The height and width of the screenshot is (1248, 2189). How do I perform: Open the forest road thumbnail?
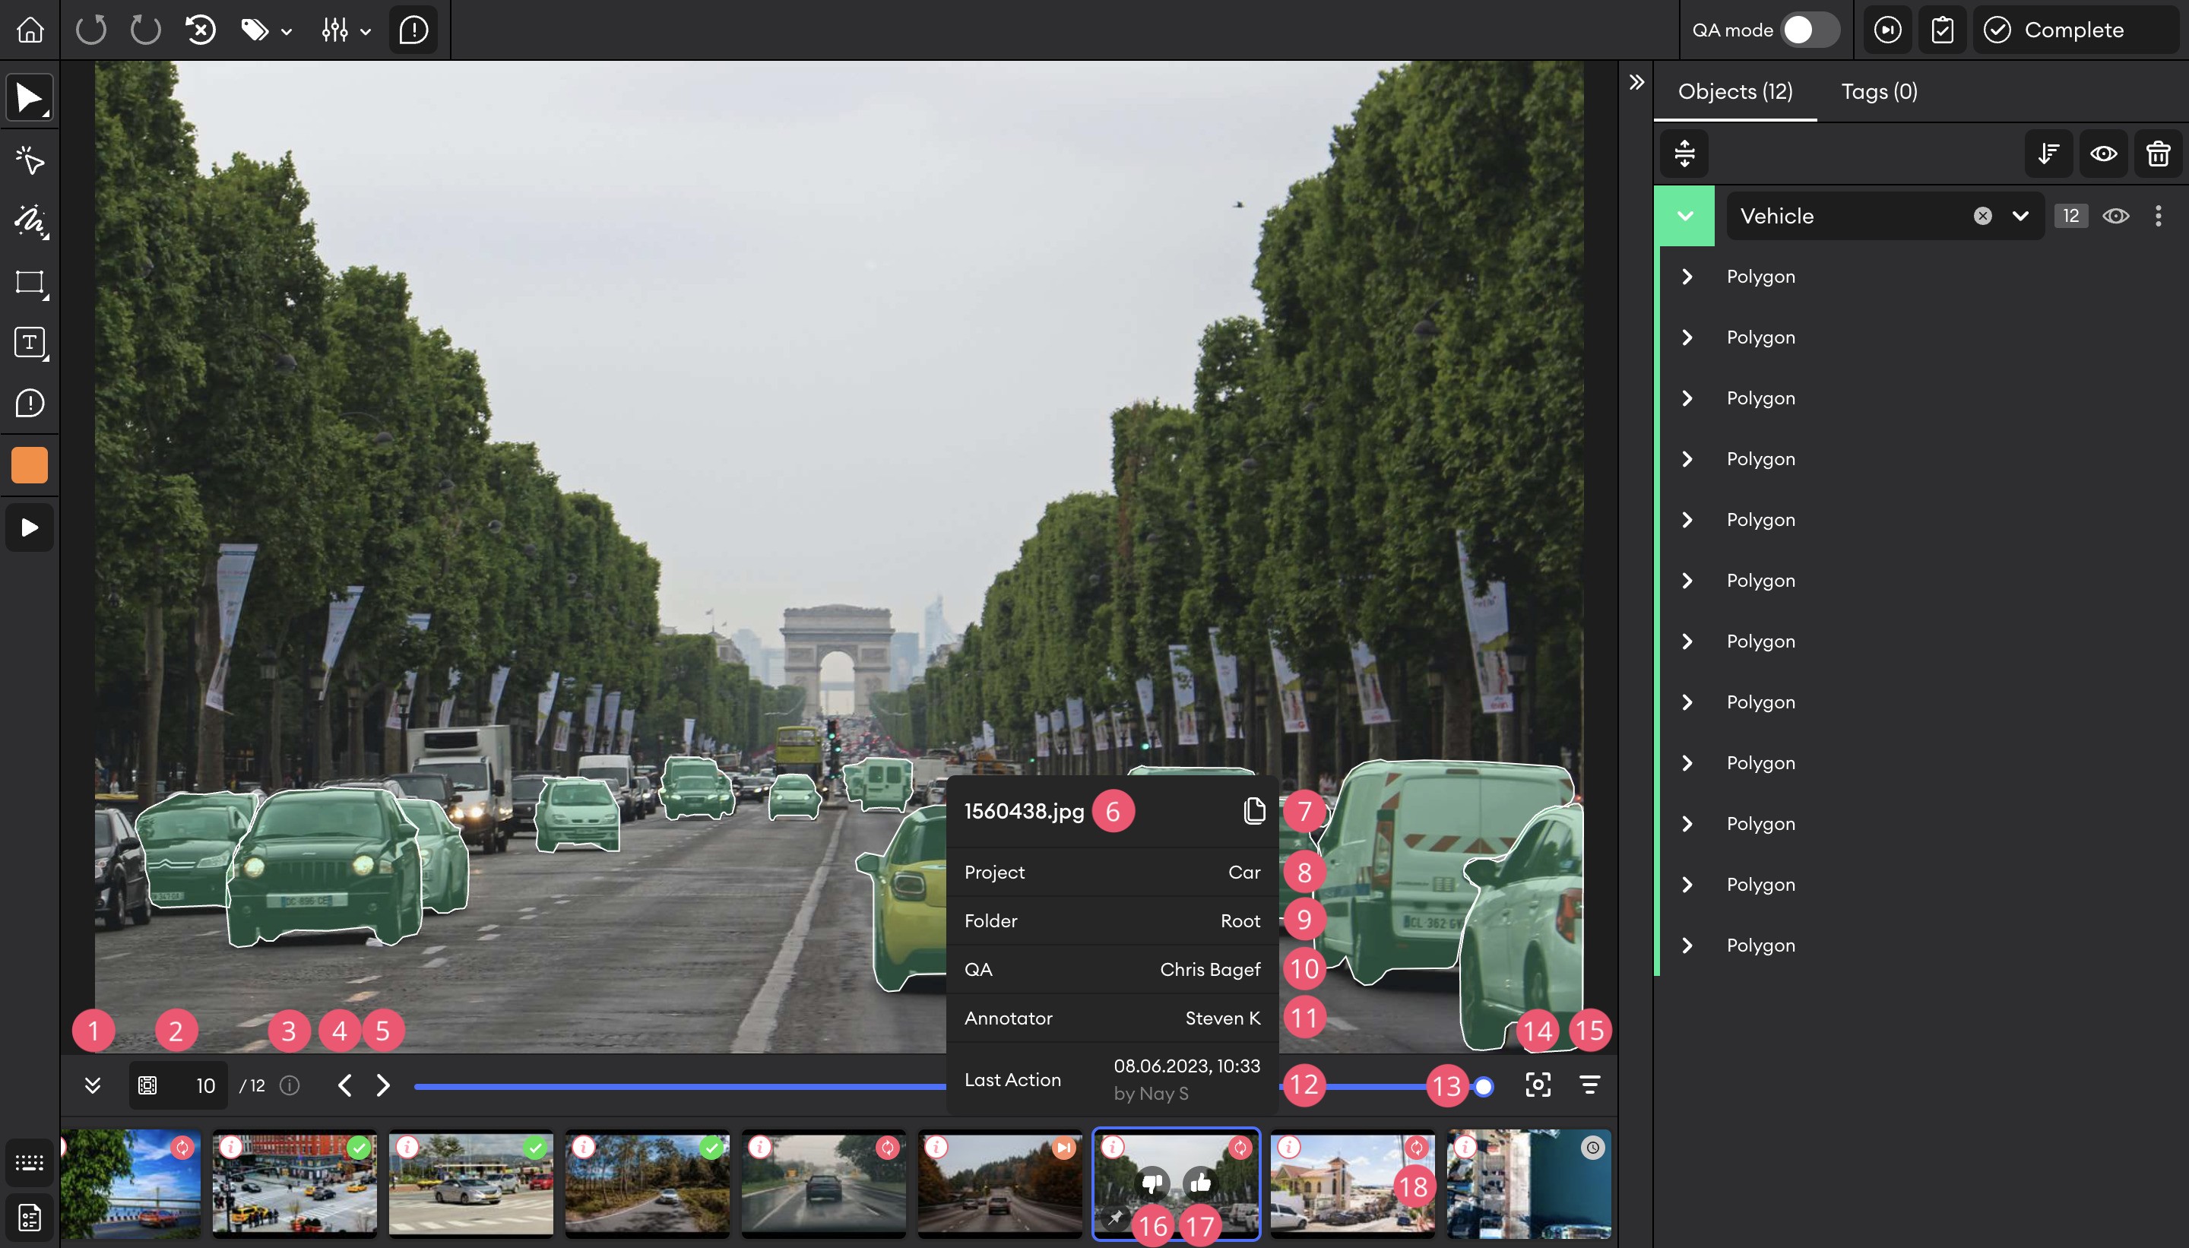click(x=647, y=1183)
